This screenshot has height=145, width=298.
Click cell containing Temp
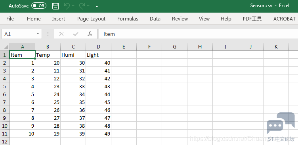click(48, 55)
